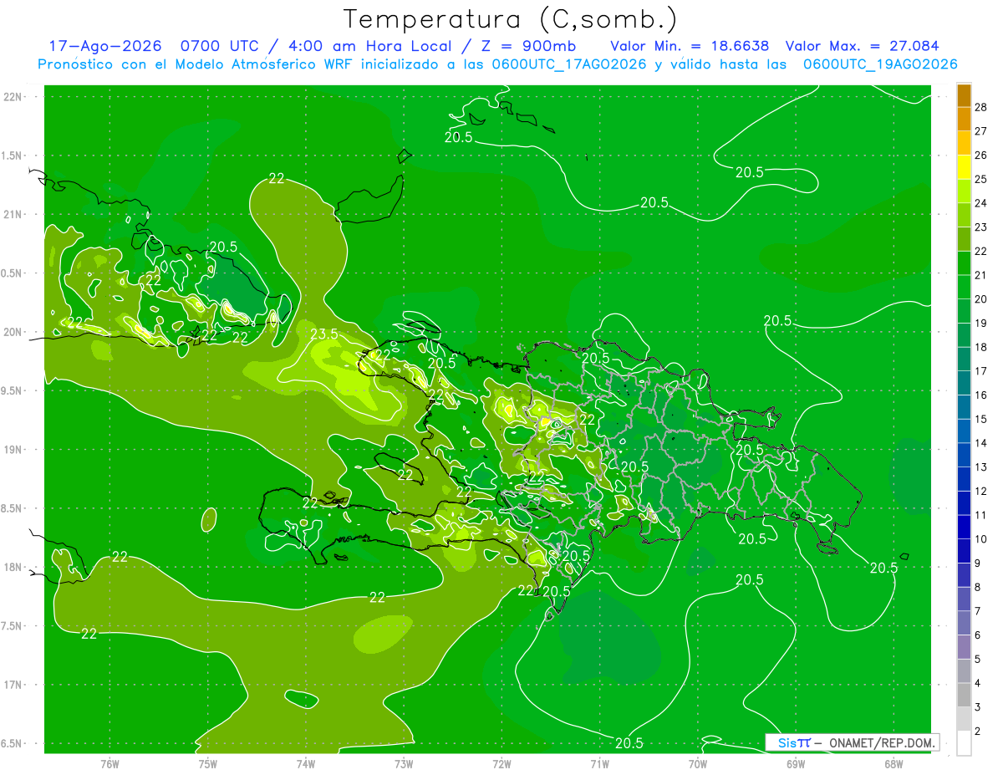Click the 'Valor Max. = 27.084' value
This screenshot has height=775, width=1003.
pyautogui.click(x=861, y=46)
